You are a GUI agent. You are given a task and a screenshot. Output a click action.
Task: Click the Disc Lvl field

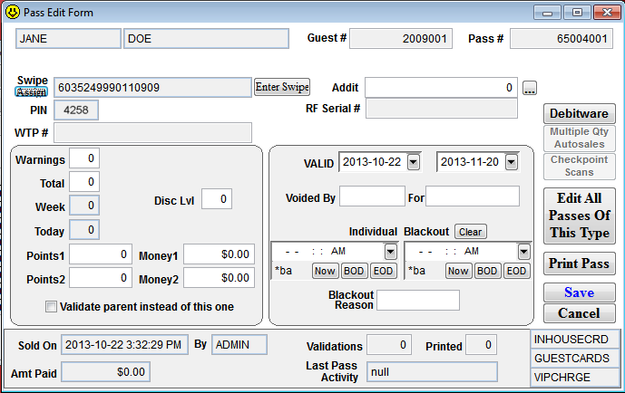(217, 199)
